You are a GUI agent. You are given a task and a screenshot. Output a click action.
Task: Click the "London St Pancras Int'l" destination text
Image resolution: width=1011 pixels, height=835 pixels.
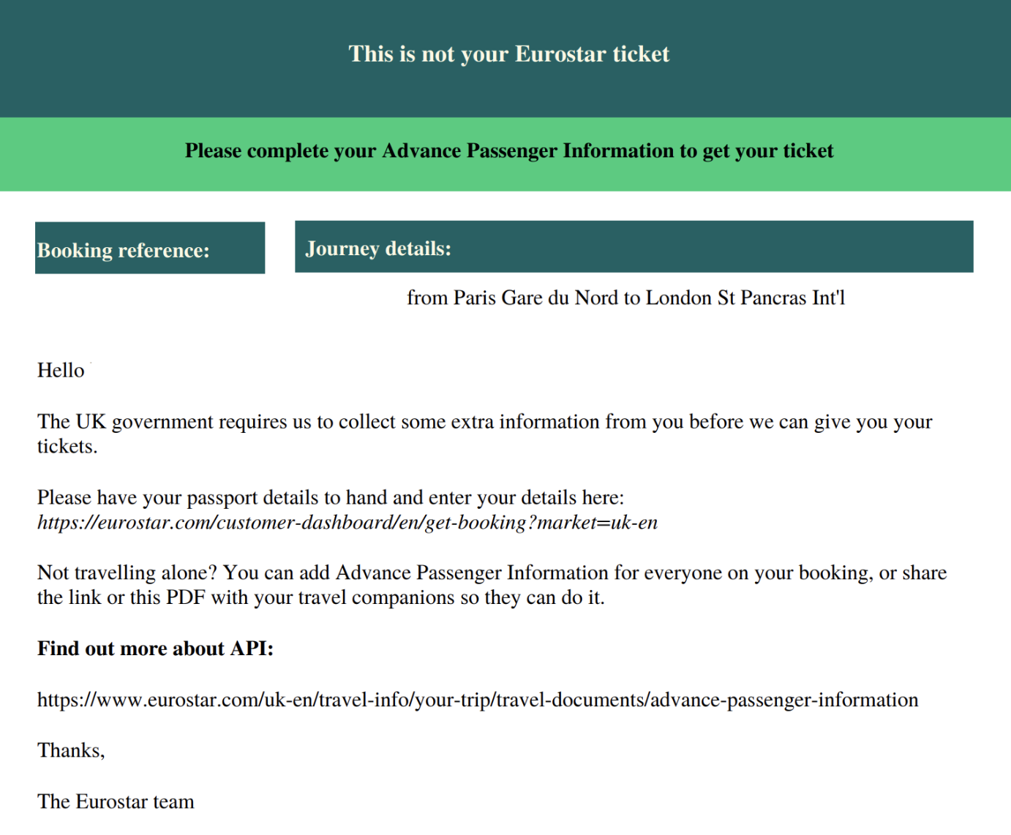[x=745, y=298]
